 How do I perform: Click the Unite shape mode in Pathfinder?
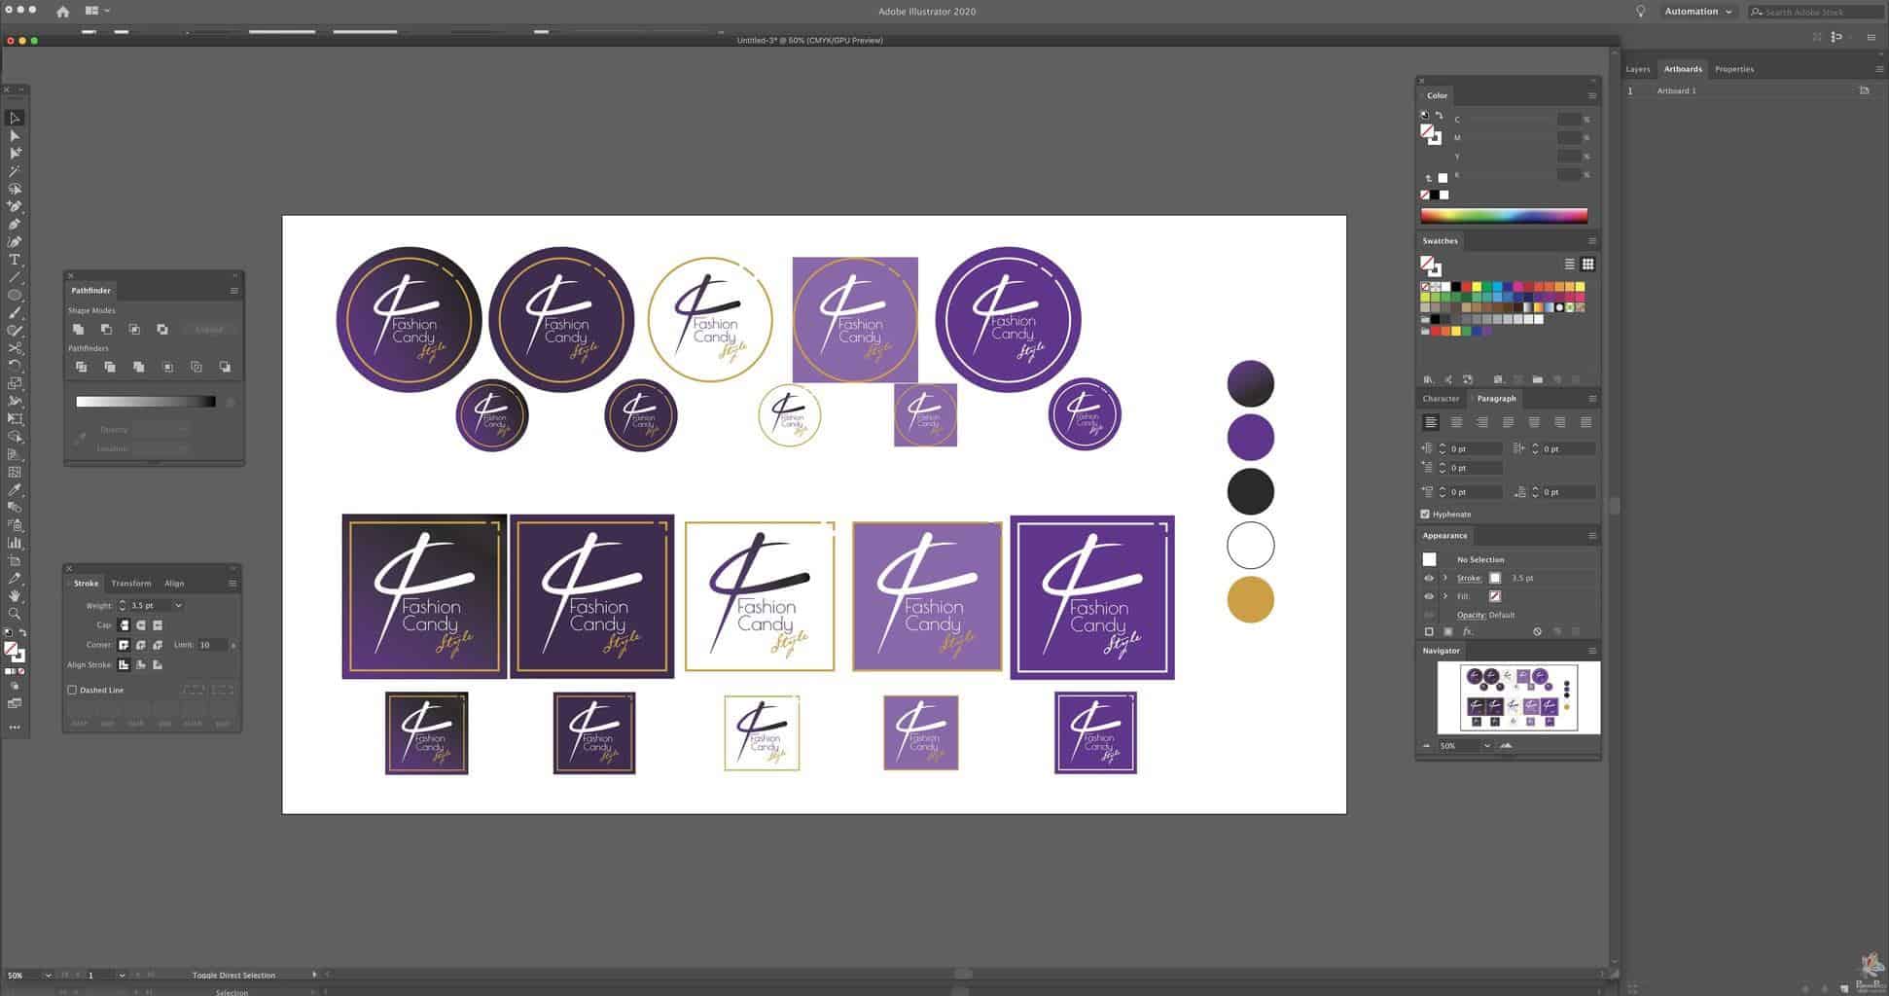coord(79,330)
